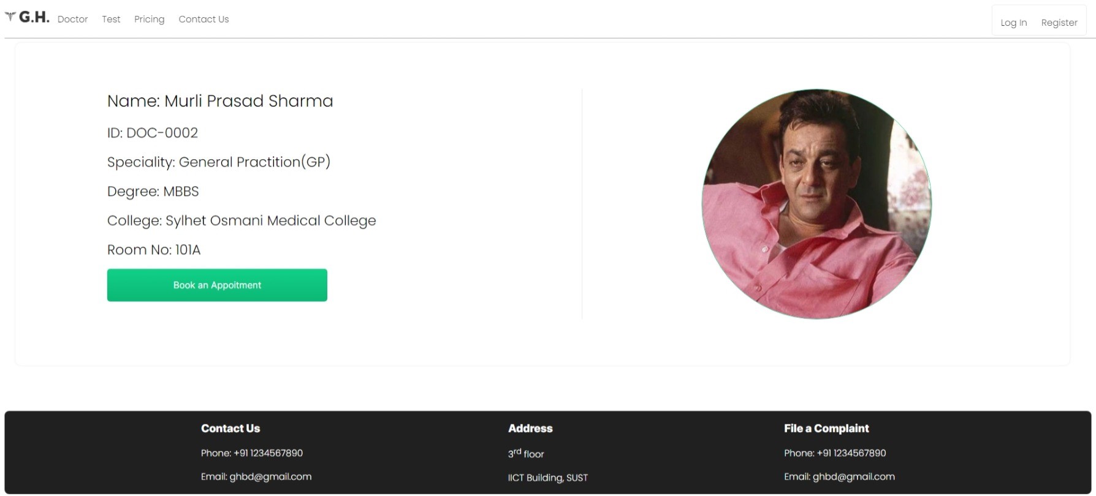The image size is (1096, 496).
Task: Go to the Test nav item
Action: coord(111,20)
